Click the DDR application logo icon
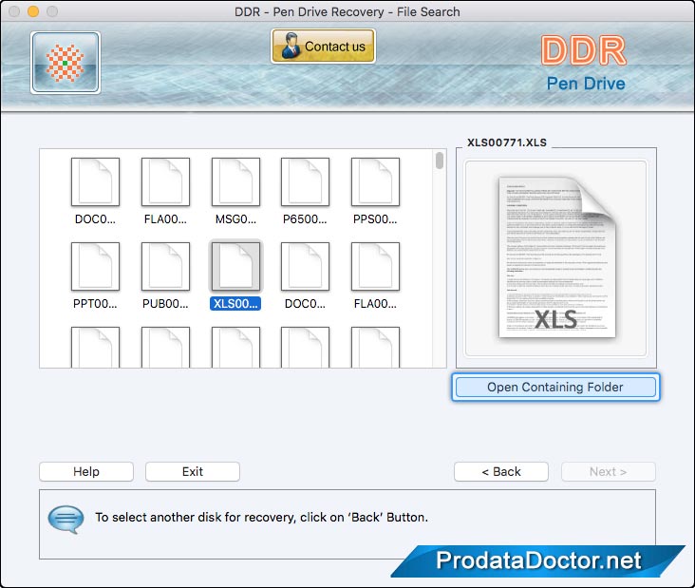 [66, 63]
